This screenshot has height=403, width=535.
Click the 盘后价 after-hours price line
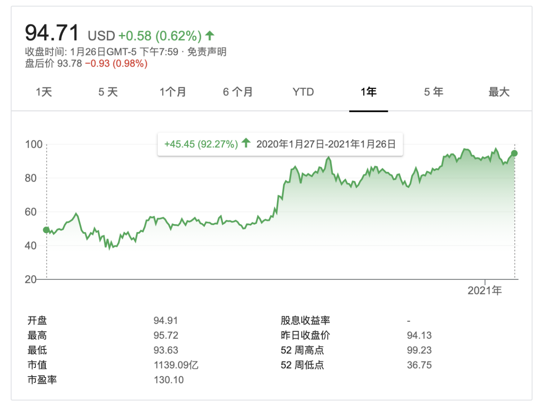click(x=86, y=64)
